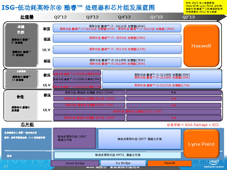Click the QM67 高速芯片组 purple box
This screenshot has height=170, width=227.
tap(74, 138)
